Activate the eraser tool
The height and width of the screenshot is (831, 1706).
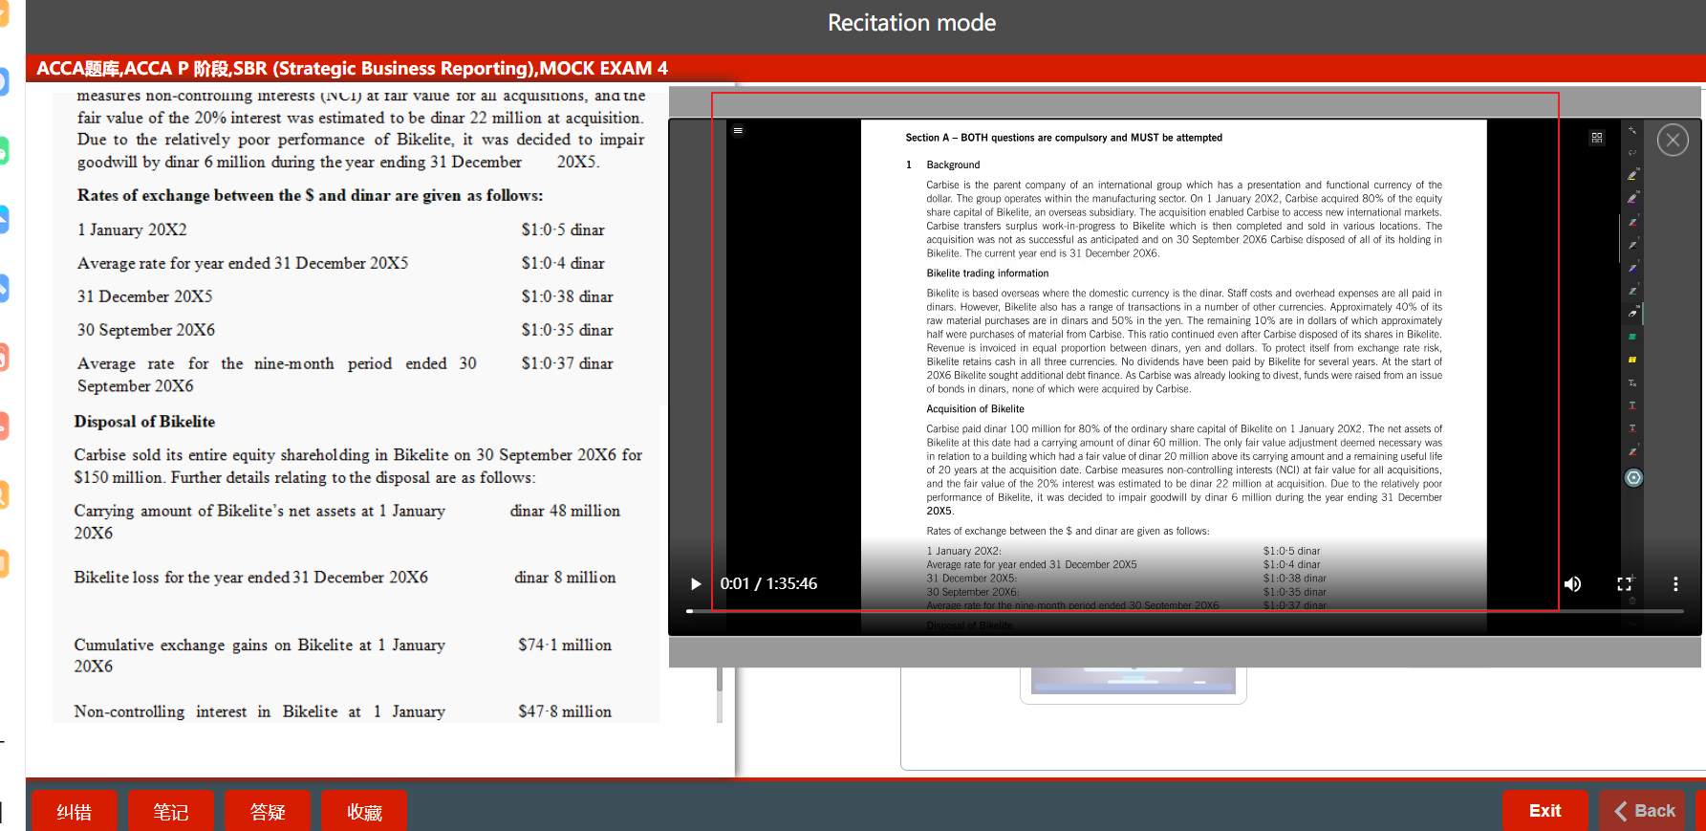tap(1632, 314)
